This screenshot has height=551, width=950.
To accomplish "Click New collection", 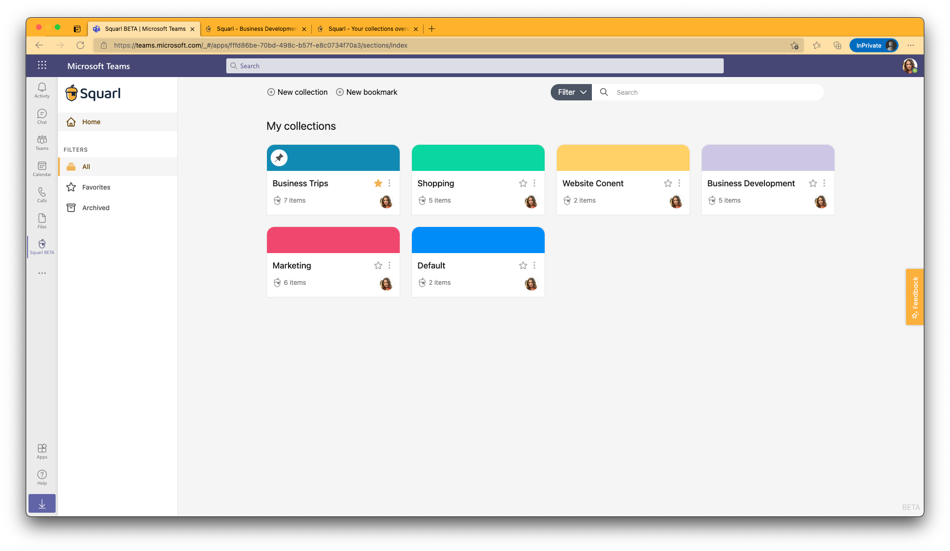I will pyautogui.click(x=297, y=92).
